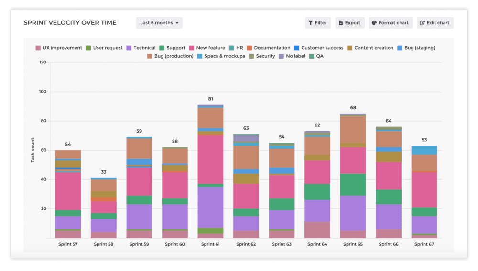
Task: Click the 68 total above Sprint 65
Action: 353,108
